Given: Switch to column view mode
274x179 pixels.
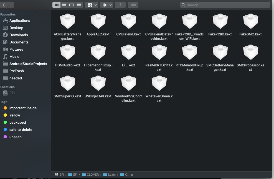Looking at the screenshot, I should 72,5.
